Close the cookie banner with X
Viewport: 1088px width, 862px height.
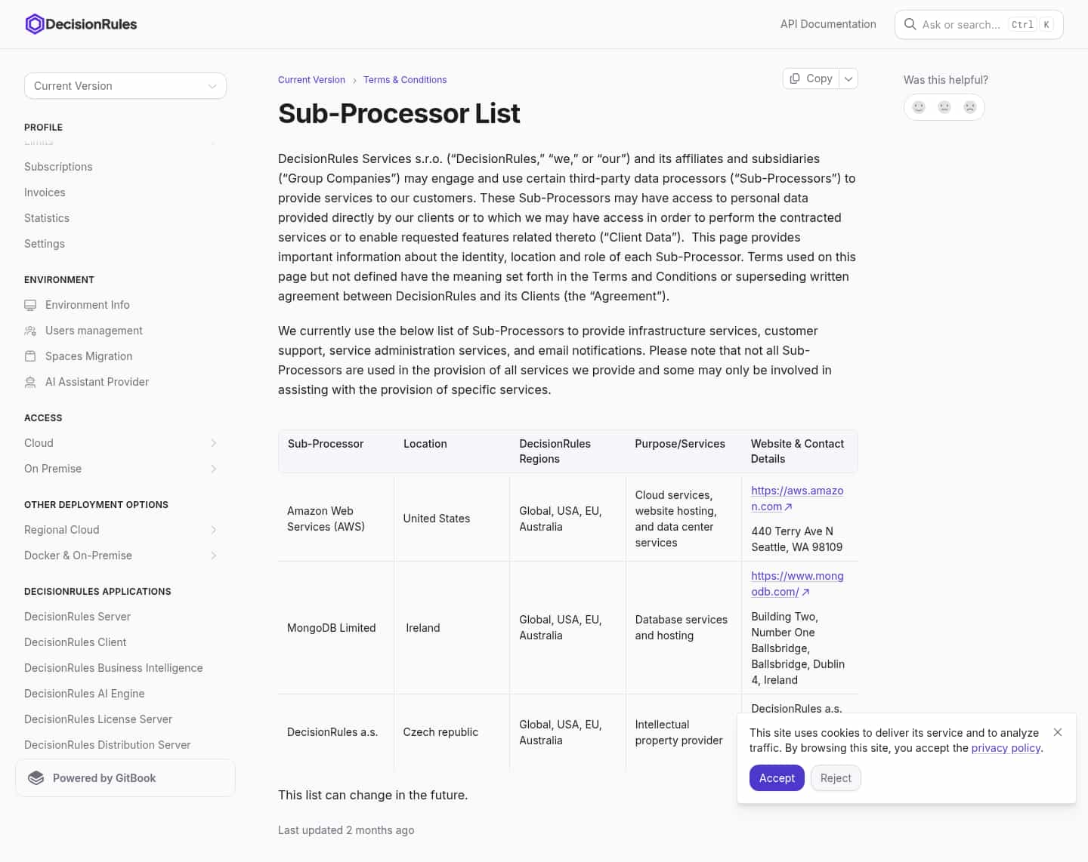point(1058,732)
